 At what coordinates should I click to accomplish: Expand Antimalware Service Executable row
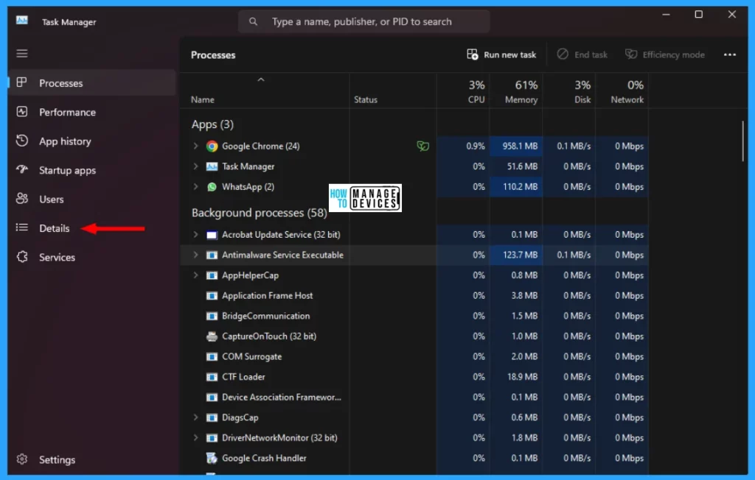coord(195,255)
